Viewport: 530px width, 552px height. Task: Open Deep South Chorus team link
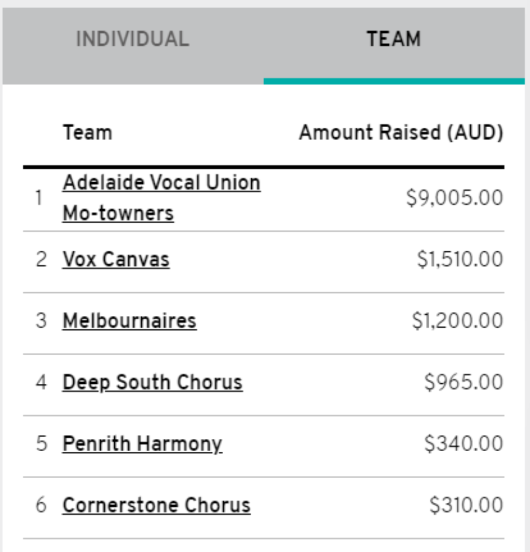(x=153, y=382)
